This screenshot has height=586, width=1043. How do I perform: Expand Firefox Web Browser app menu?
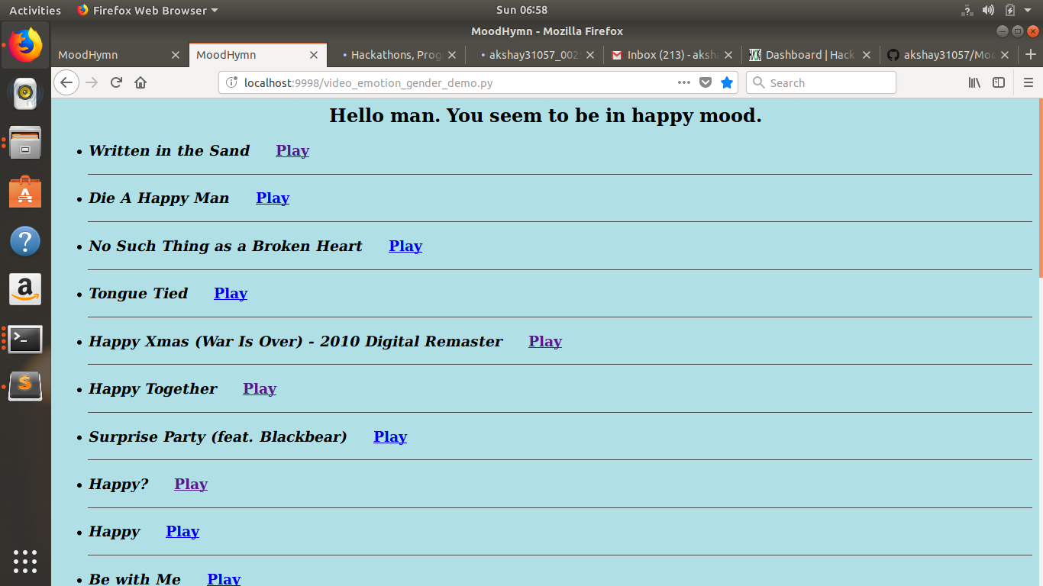[x=147, y=10]
